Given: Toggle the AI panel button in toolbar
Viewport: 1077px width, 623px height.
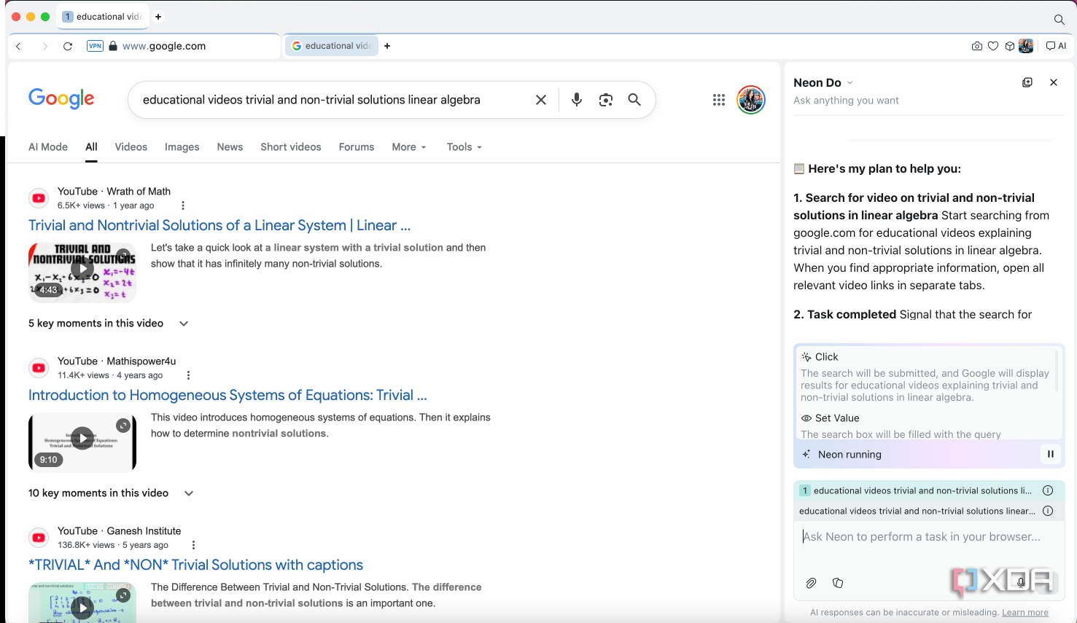Looking at the screenshot, I should (1056, 46).
